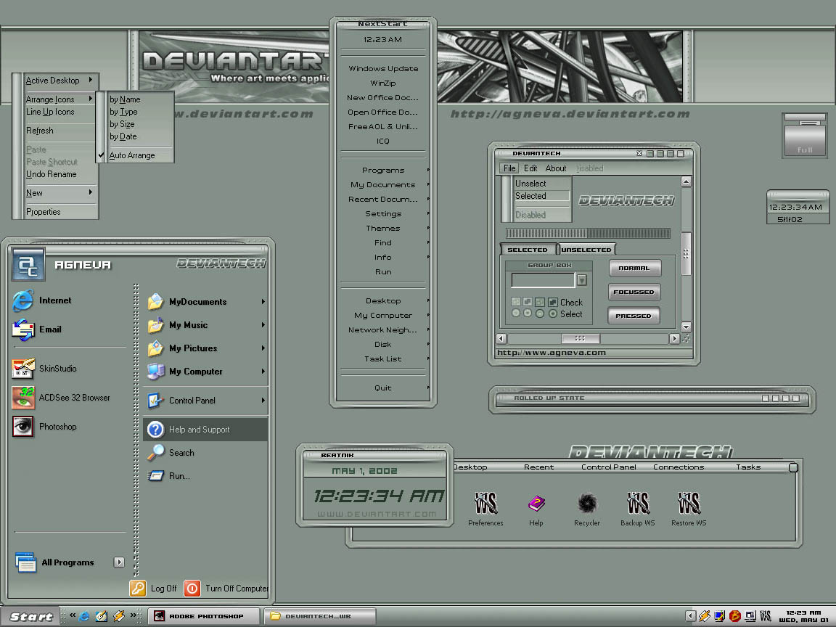Open Help and Support question-mark icon

click(155, 429)
